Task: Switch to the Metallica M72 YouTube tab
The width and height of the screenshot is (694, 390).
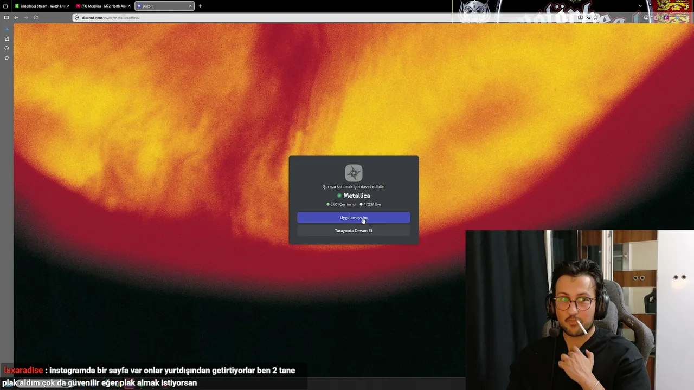Action: tap(103, 6)
